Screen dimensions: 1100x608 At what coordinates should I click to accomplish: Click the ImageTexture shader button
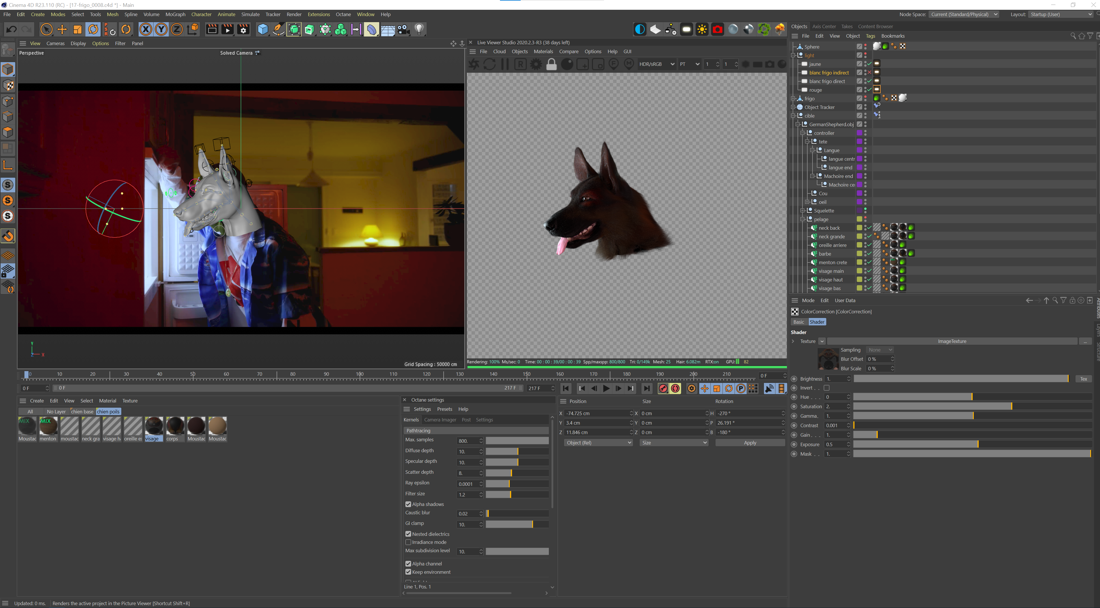(952, 341)
